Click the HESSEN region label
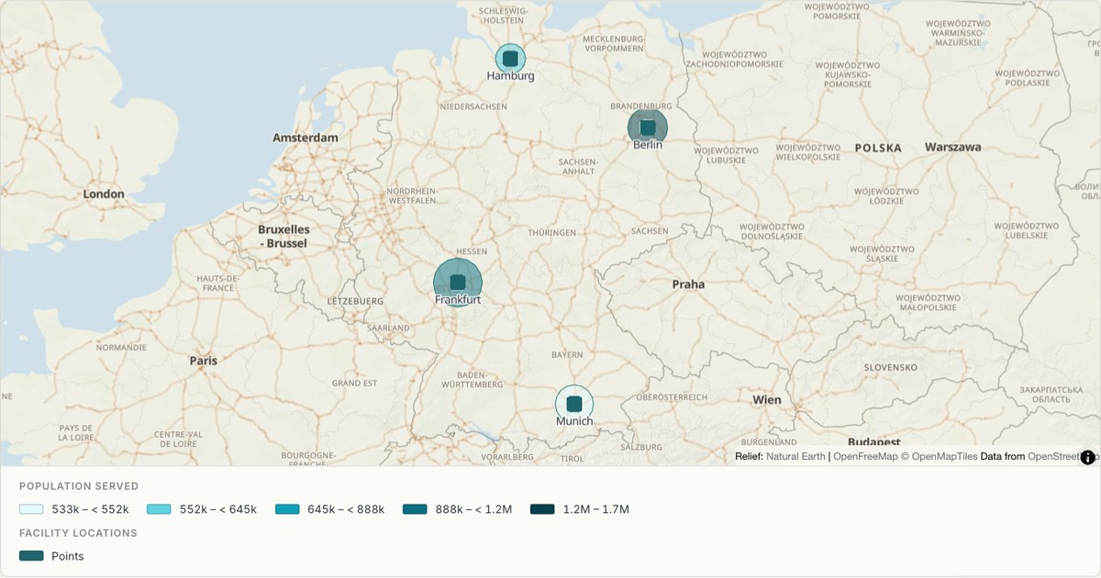 click(472, 251)
